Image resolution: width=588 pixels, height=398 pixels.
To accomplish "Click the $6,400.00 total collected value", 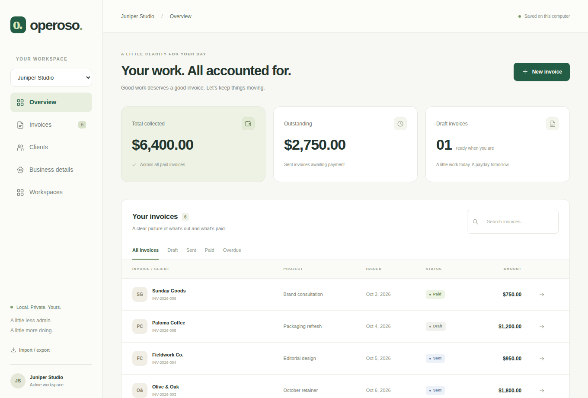I will 163,145.
